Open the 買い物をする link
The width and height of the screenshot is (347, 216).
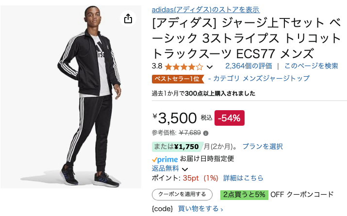(200, 209)
